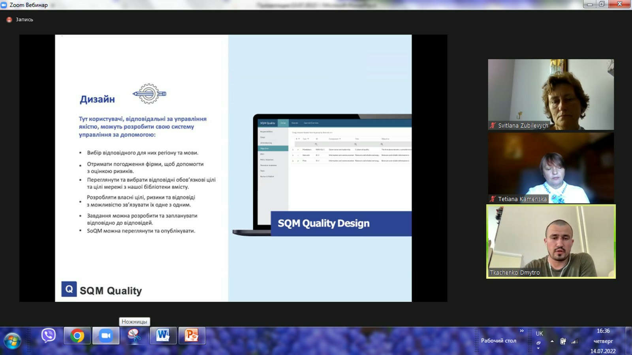Open the UK input language selector
The width and height of the screenshot is (632, 355).
pos(539,334)
